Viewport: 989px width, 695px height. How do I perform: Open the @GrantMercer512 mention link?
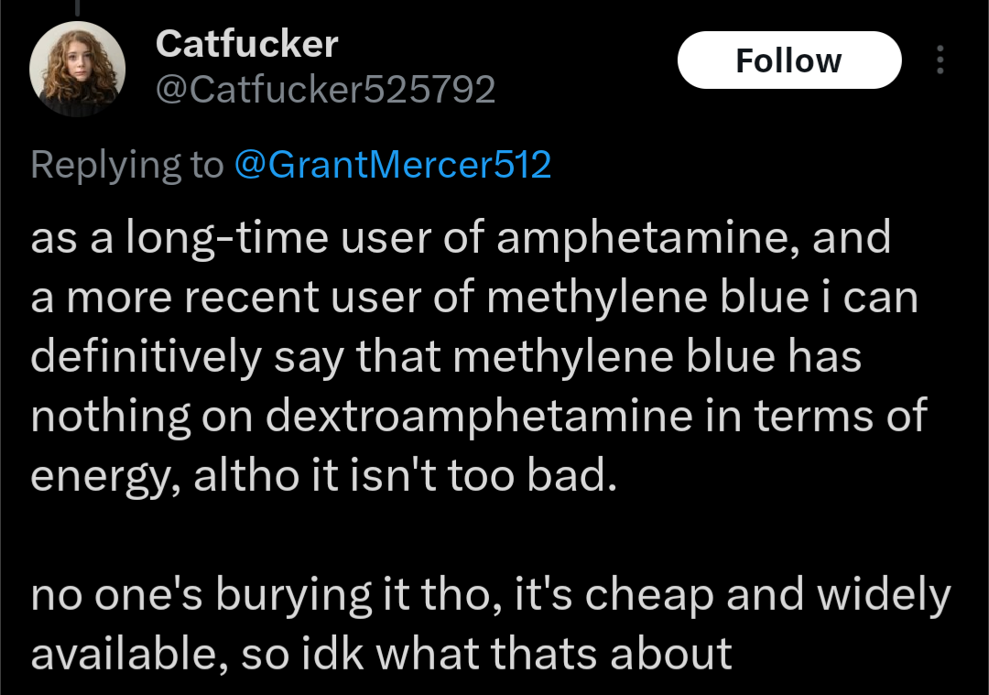point(393,165)
